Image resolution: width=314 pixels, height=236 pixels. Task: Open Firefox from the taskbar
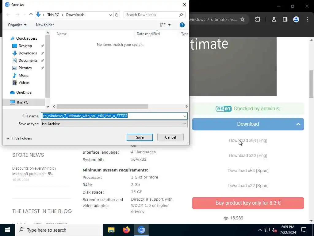click(x=126, y=230)
